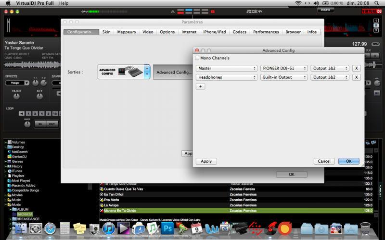Switch to the Options tab
Viewport: 385px width, 240px height.
[167, 32]
